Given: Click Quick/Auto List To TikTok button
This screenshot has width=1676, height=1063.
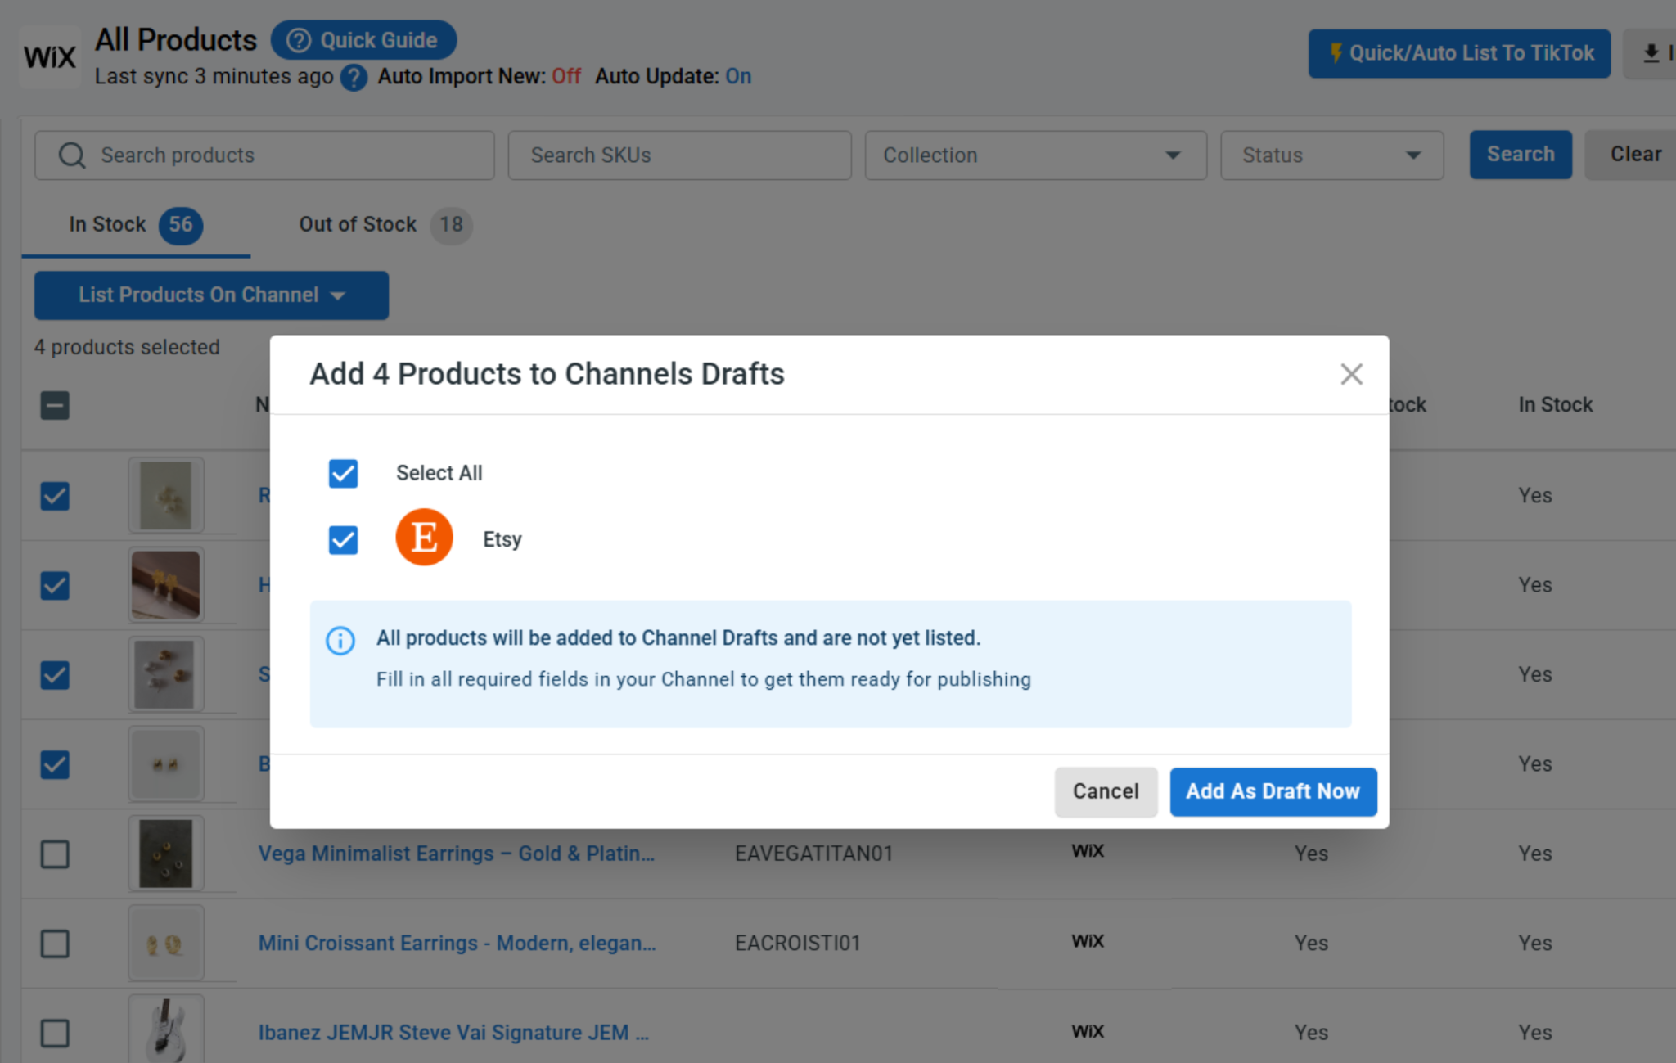Looking at the screenshot, I should click(1459, 54).
